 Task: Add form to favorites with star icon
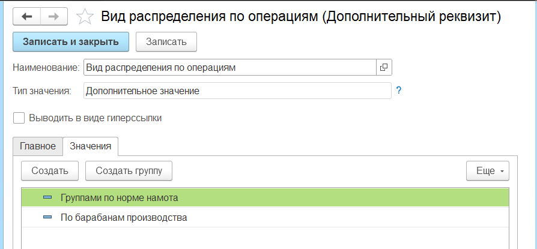pyautogui.click(x=85, y=17)
